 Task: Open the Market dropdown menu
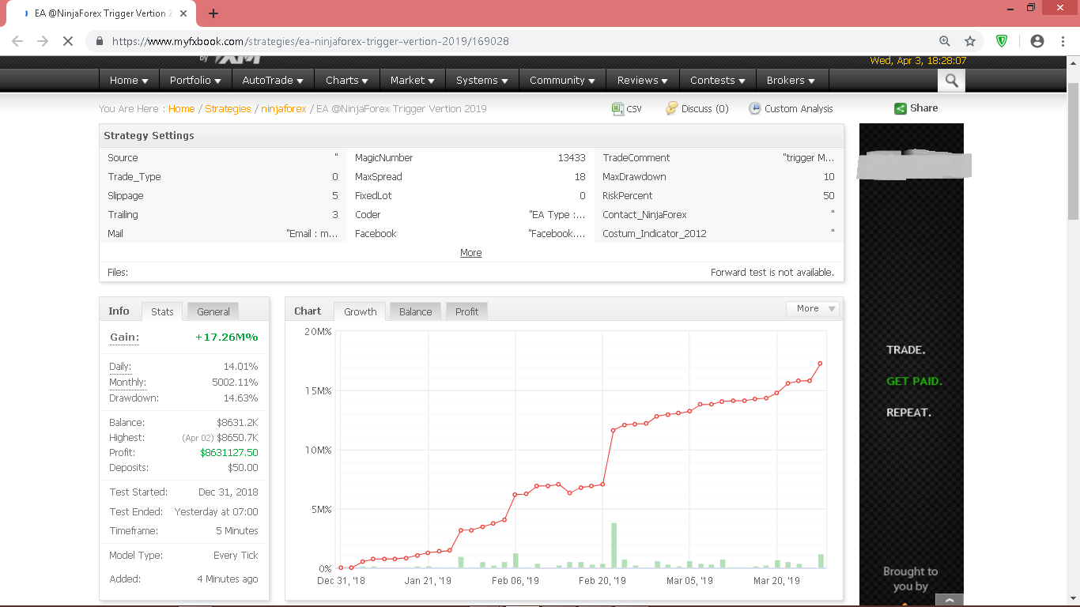[412, 80]
